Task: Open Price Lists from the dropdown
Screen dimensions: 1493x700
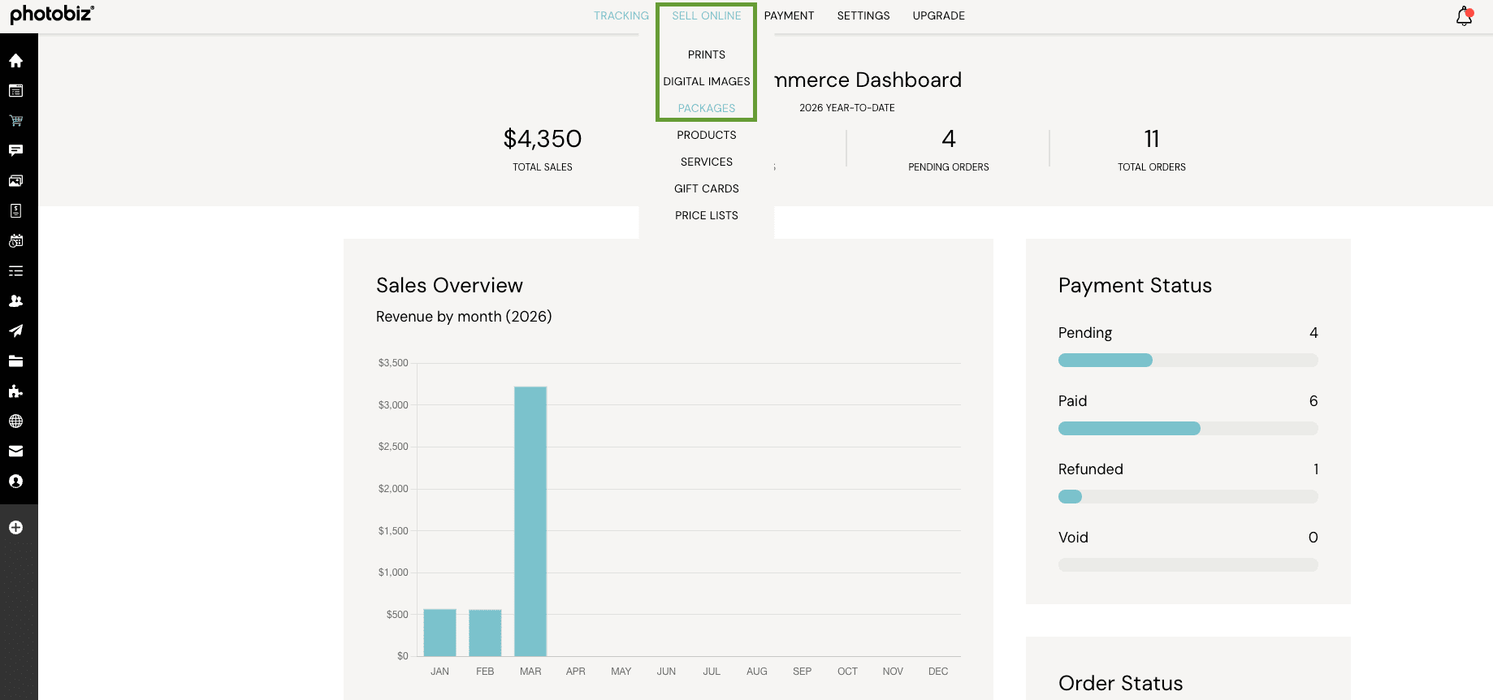Action: pyautogui.click(x=707, y=215)
